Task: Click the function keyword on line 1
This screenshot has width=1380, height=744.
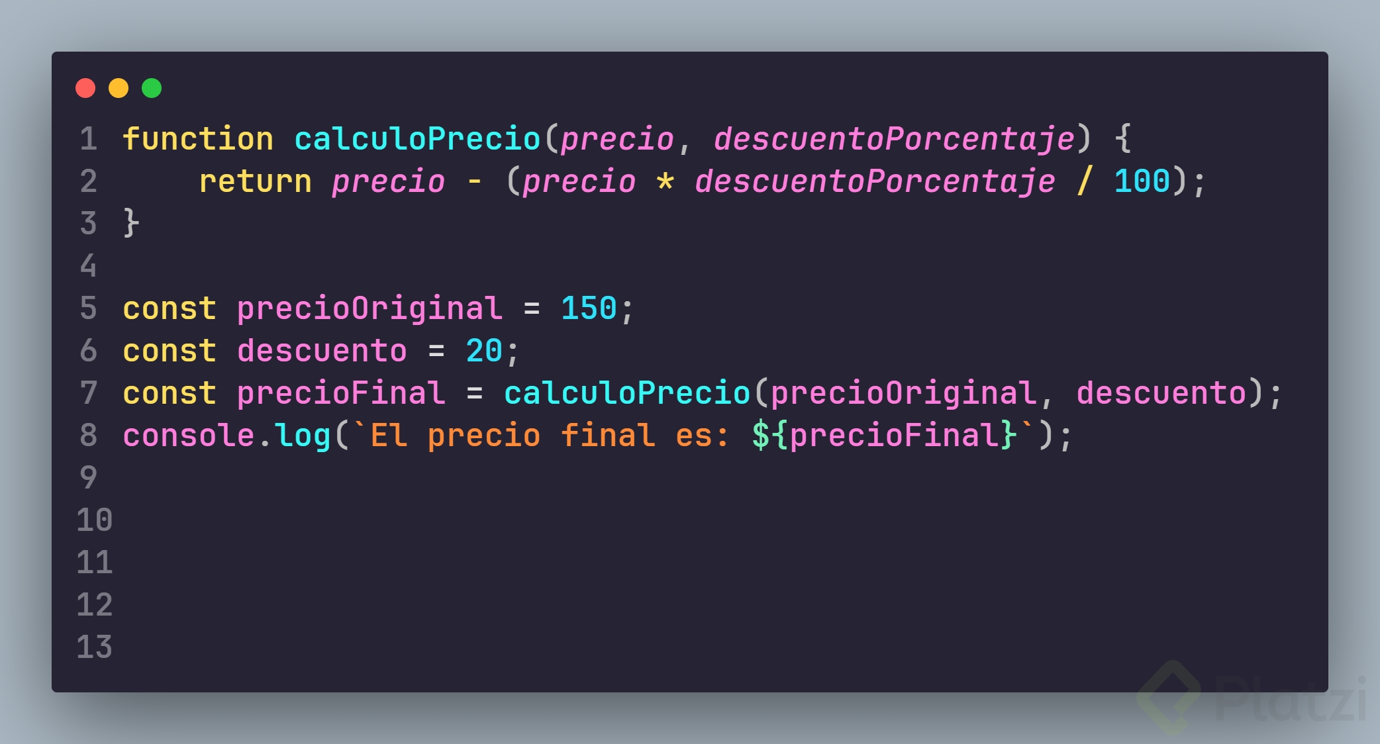Action: click(198, 139)
